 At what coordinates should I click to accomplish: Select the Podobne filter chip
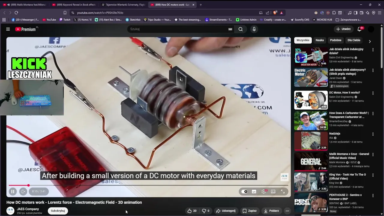point(336,40)
